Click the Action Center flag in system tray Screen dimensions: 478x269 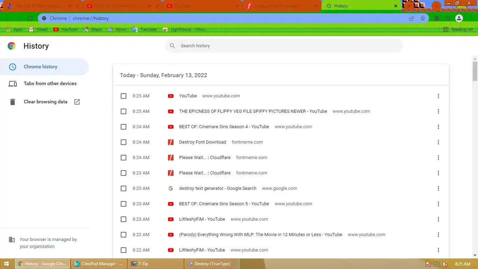tap(428, 264)
